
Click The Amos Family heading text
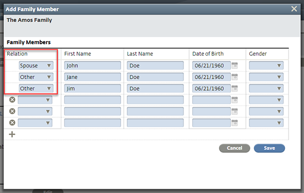(x=29, y=20)
